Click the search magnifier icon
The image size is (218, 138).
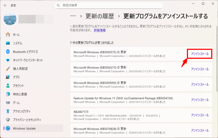pyautogui.click(x=58, y=5)
